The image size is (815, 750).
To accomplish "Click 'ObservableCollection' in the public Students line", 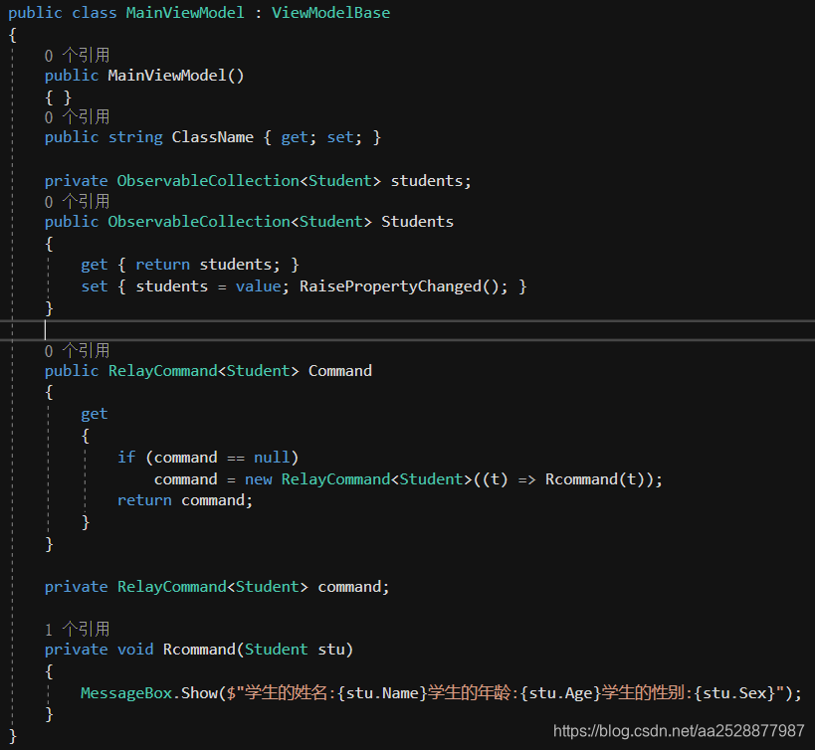I will 199,222.
